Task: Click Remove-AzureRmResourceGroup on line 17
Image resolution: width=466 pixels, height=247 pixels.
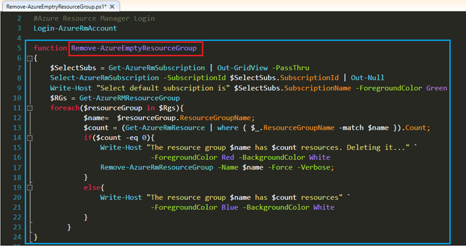Action: click(x=157, y=168)
